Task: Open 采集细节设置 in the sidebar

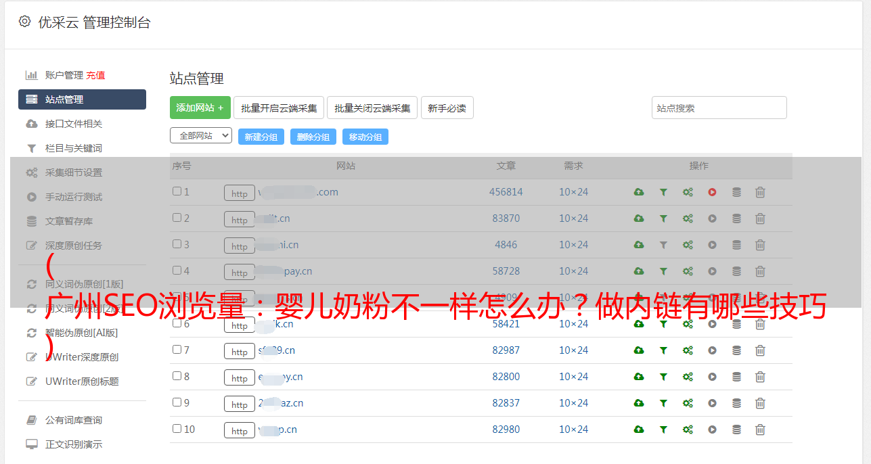Action: click(74, 172)
